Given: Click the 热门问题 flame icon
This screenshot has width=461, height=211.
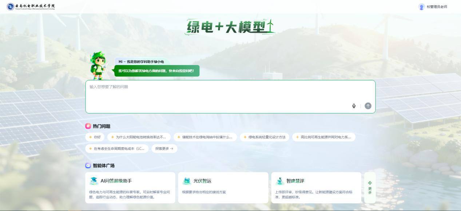Looking at the screenshot, I should click(x=88, y=126).
